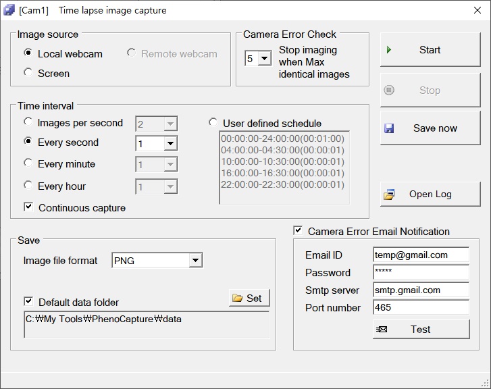The image size is (491, 389).
Task: Expand the Every second value dropdown
Action: 170,143
